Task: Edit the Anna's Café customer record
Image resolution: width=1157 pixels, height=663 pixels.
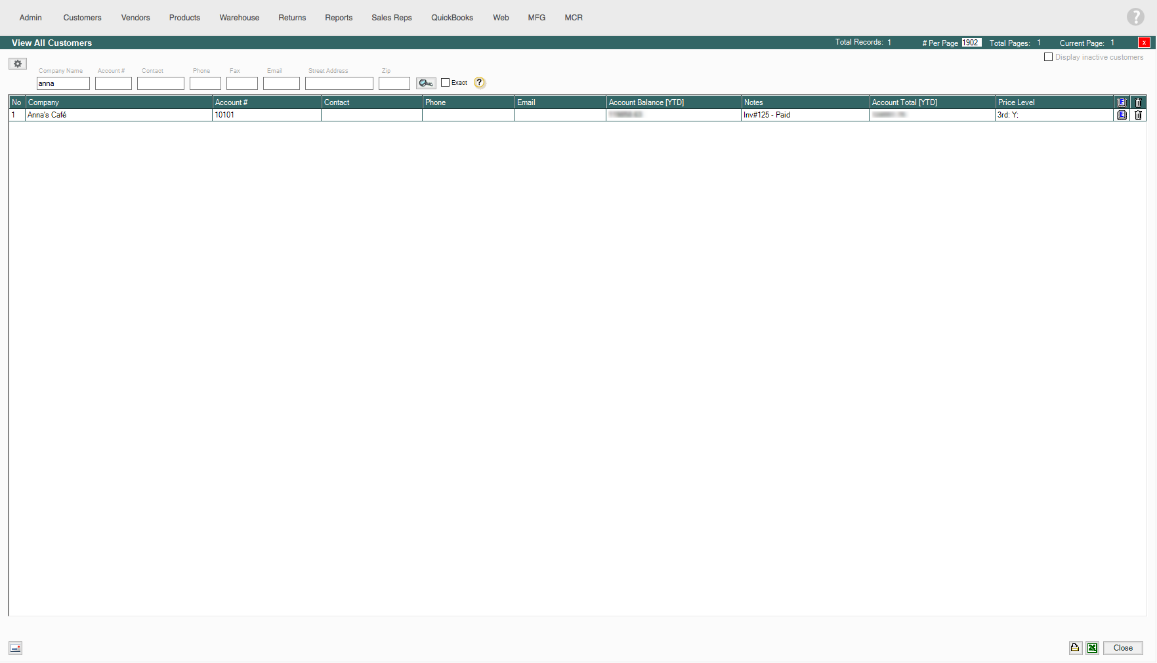Action: click(x=1122, y=115)
